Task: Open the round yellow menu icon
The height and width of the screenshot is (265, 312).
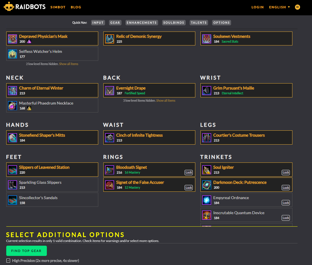Action: coord(297,7)
